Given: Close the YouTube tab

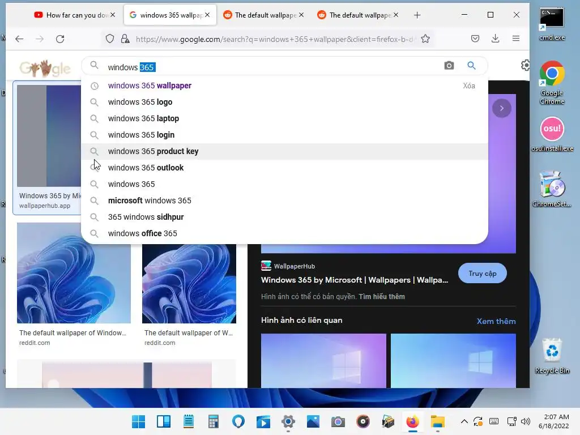Looking at the screenshot, I should [113, 15].
